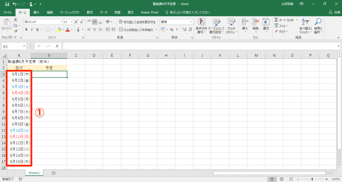Increase indent
Image resolution: width=342 pixels, height=182 pixels.
click(x=114, y=29)
